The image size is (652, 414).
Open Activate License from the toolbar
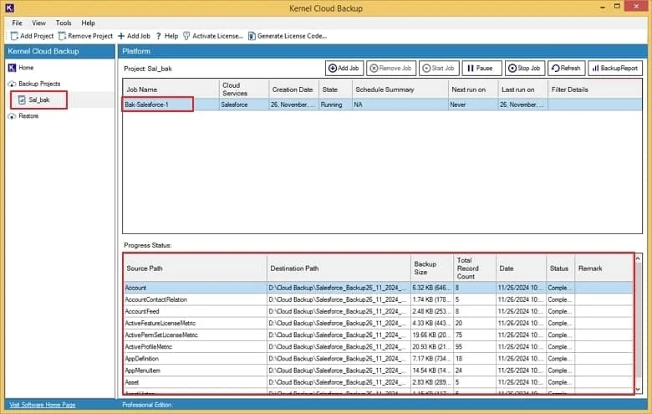tap(213, 36)
